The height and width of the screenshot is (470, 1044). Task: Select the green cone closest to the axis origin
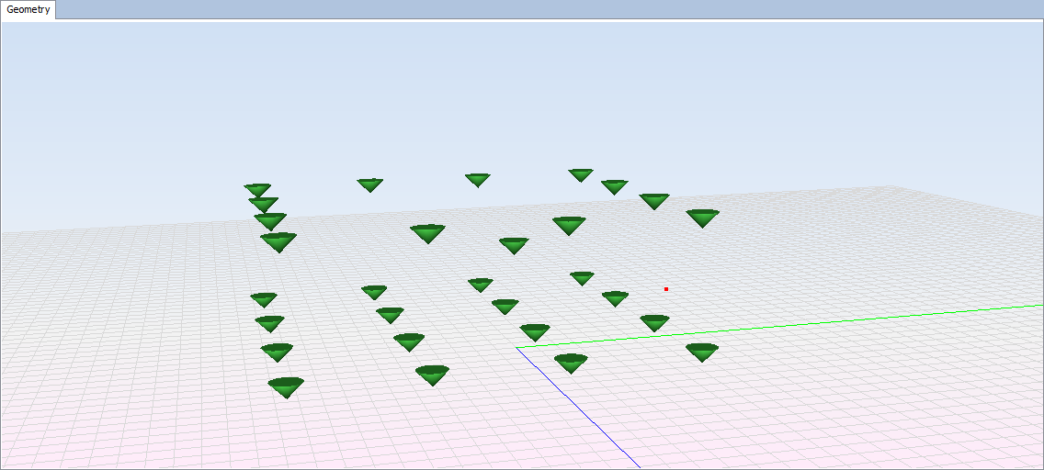coord(535,331)
